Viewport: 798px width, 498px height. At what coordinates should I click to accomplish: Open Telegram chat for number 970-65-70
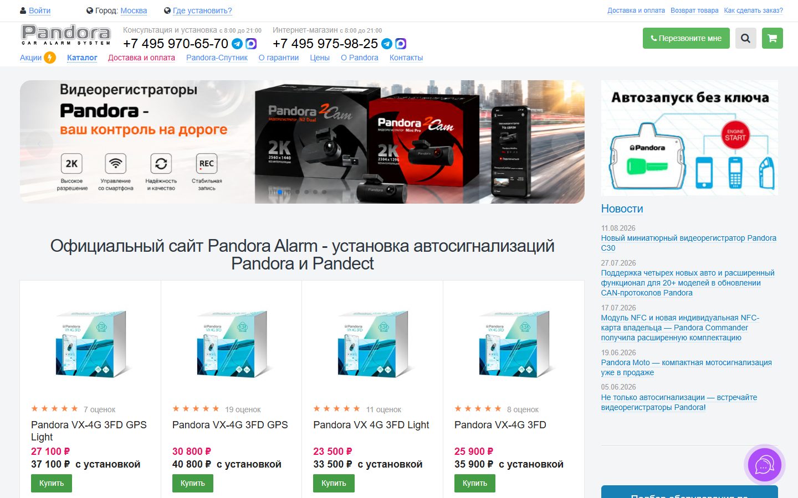pyautogui.click(x=237, y=44)
